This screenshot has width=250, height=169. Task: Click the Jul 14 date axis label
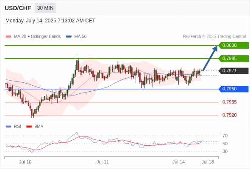click(178, 162)
